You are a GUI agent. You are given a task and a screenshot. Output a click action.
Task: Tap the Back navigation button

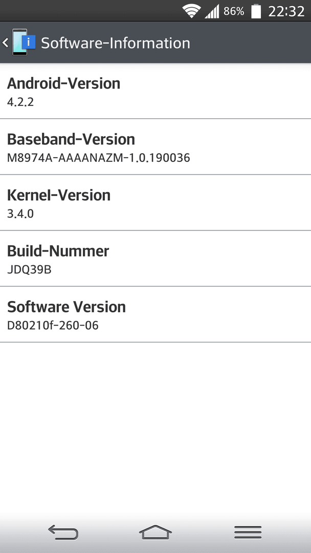pyautogui.click(x=63, y=532)
